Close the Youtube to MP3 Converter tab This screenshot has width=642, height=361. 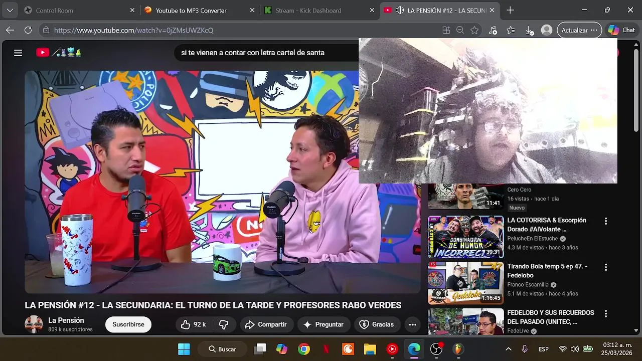(x=252, y=10)
